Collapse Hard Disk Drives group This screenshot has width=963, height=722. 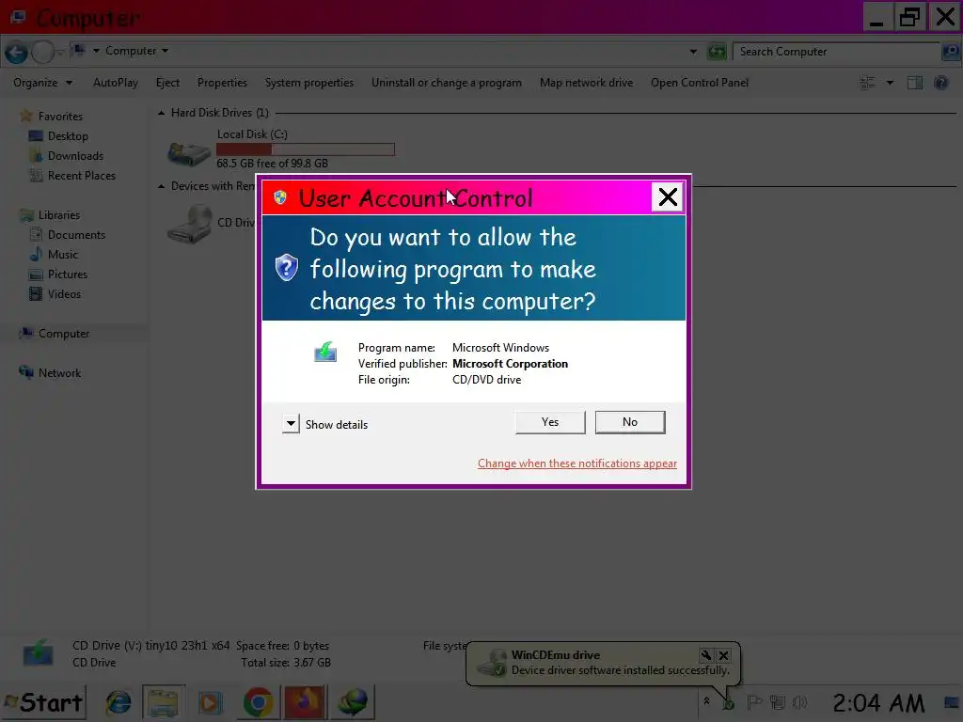(161, 113)
